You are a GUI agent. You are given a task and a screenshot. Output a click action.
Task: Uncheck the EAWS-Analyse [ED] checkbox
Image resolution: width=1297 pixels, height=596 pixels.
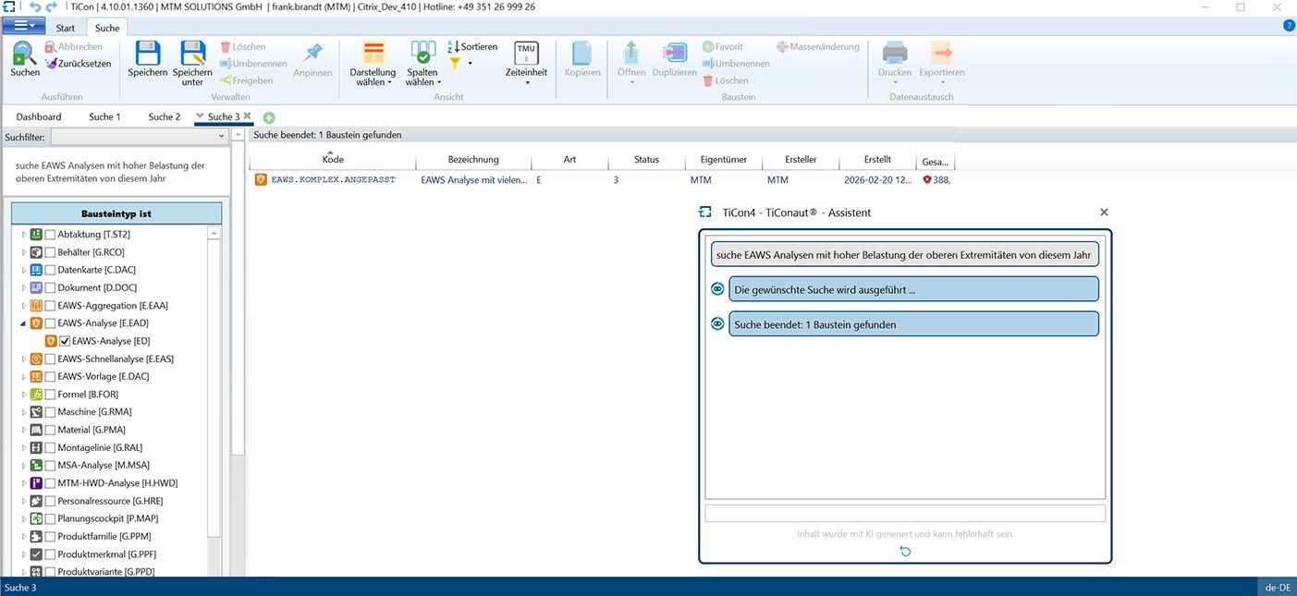[66, 341]
